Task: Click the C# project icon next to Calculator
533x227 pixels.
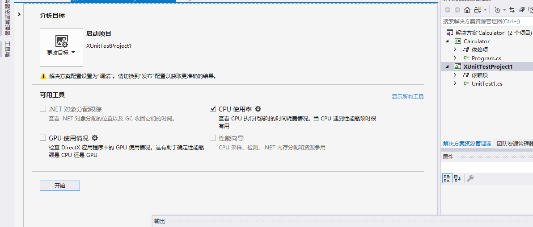Action: 457,41
